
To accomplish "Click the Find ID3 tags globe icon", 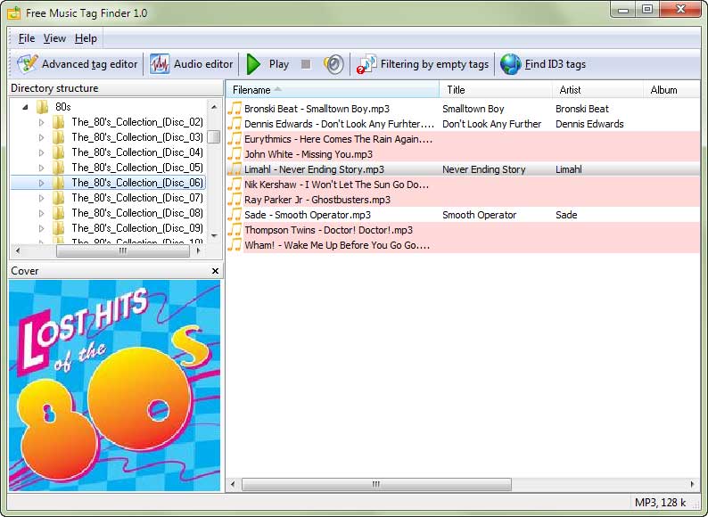I will [x=510, y=64].
